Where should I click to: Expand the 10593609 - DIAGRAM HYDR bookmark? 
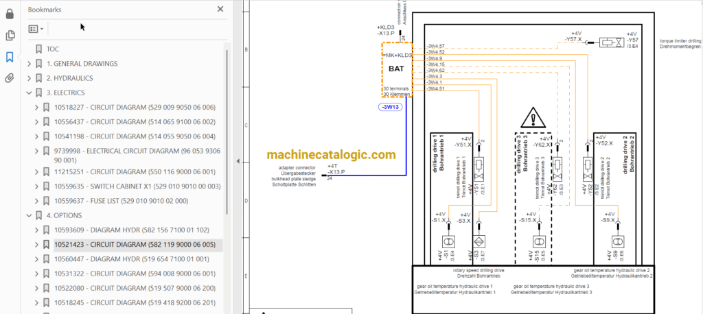coord(37,230)
